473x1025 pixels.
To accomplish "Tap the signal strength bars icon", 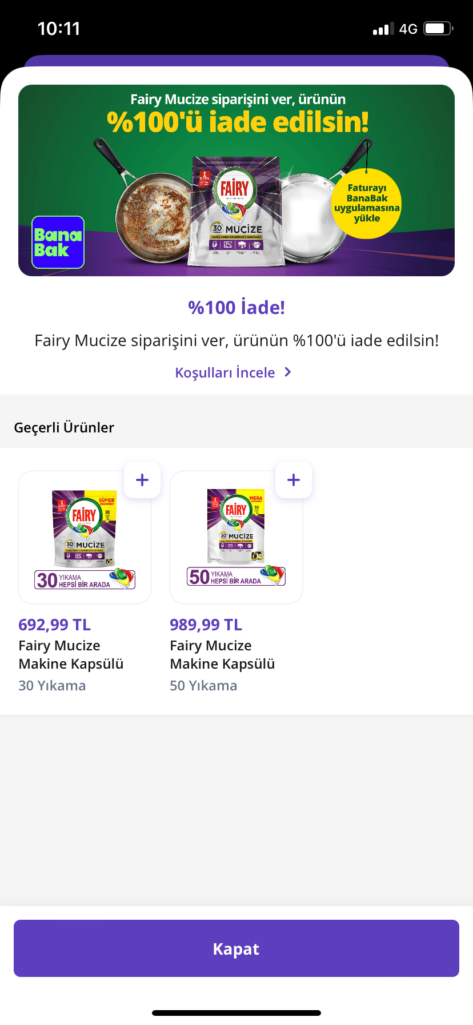I will pos(383,29).
